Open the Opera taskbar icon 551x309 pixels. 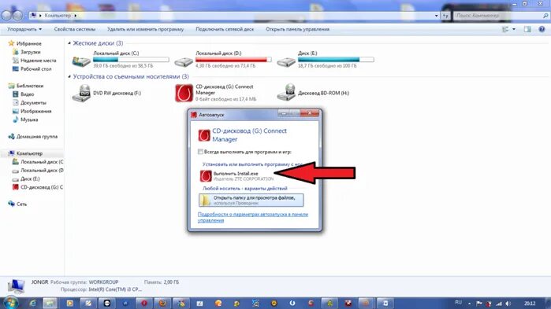(x=144, y=303)
